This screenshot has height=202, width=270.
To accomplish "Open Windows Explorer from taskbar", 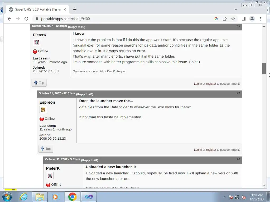I will (40, 197).
